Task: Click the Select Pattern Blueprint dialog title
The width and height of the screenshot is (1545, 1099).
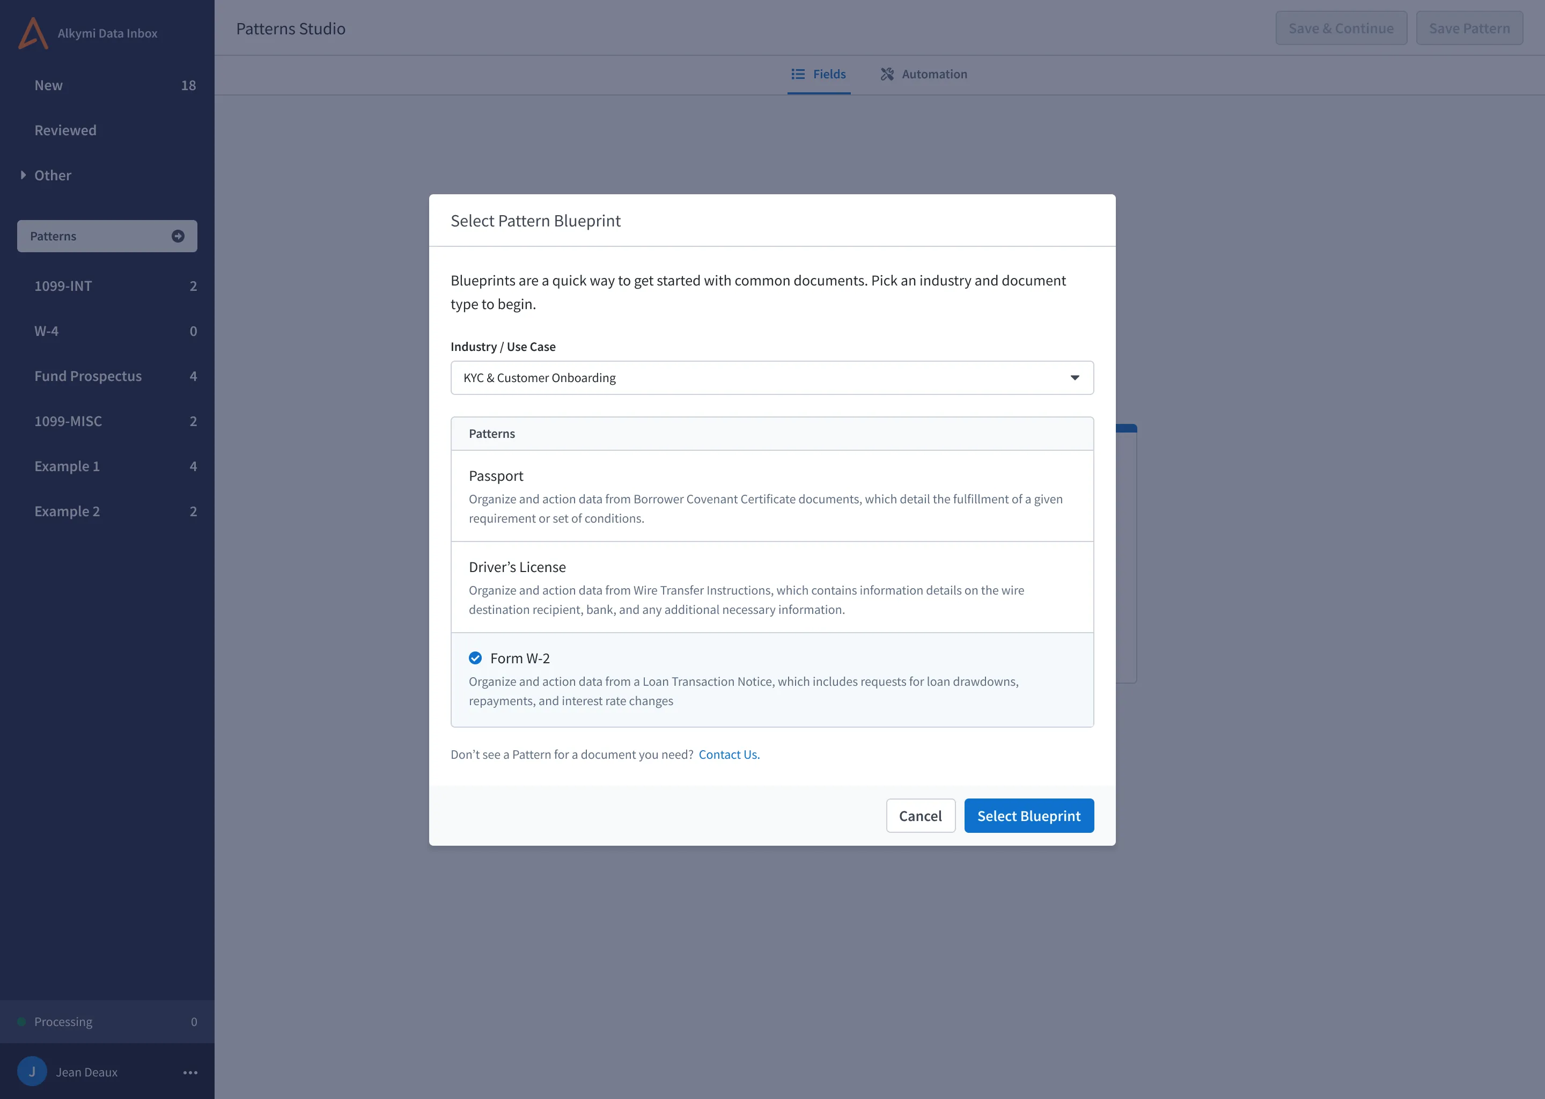Action: coord(535,221)
